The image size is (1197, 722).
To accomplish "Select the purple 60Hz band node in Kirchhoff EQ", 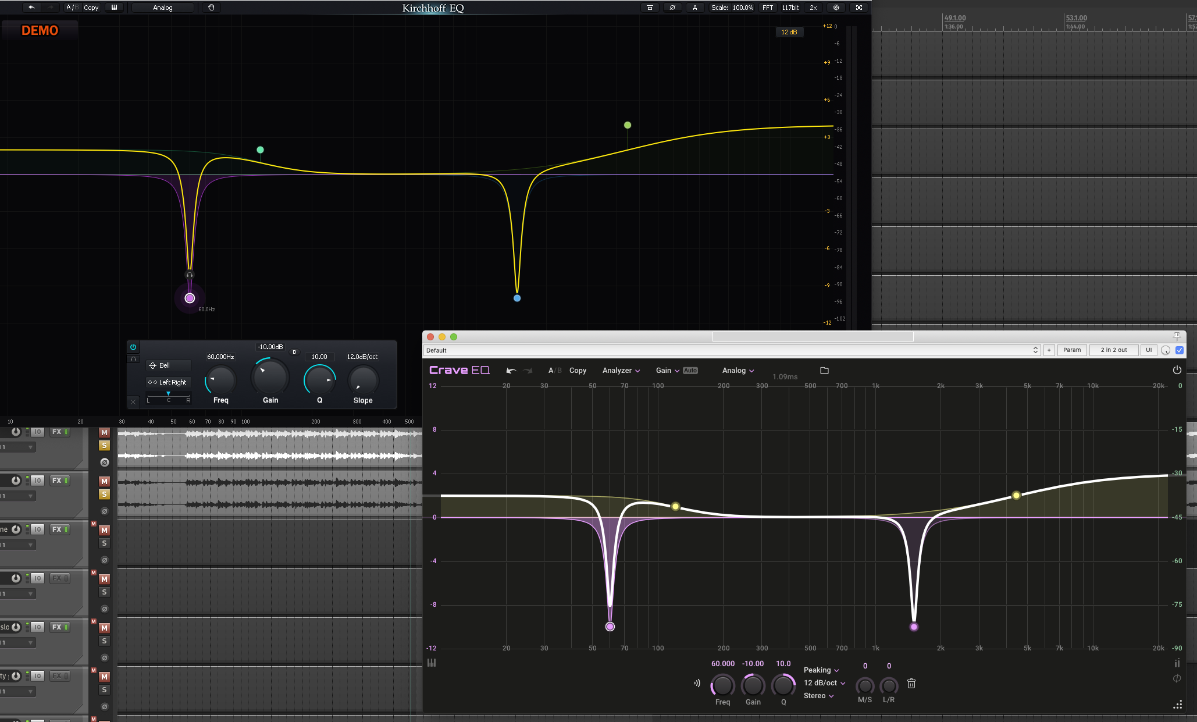I will [x=190, y=298].
